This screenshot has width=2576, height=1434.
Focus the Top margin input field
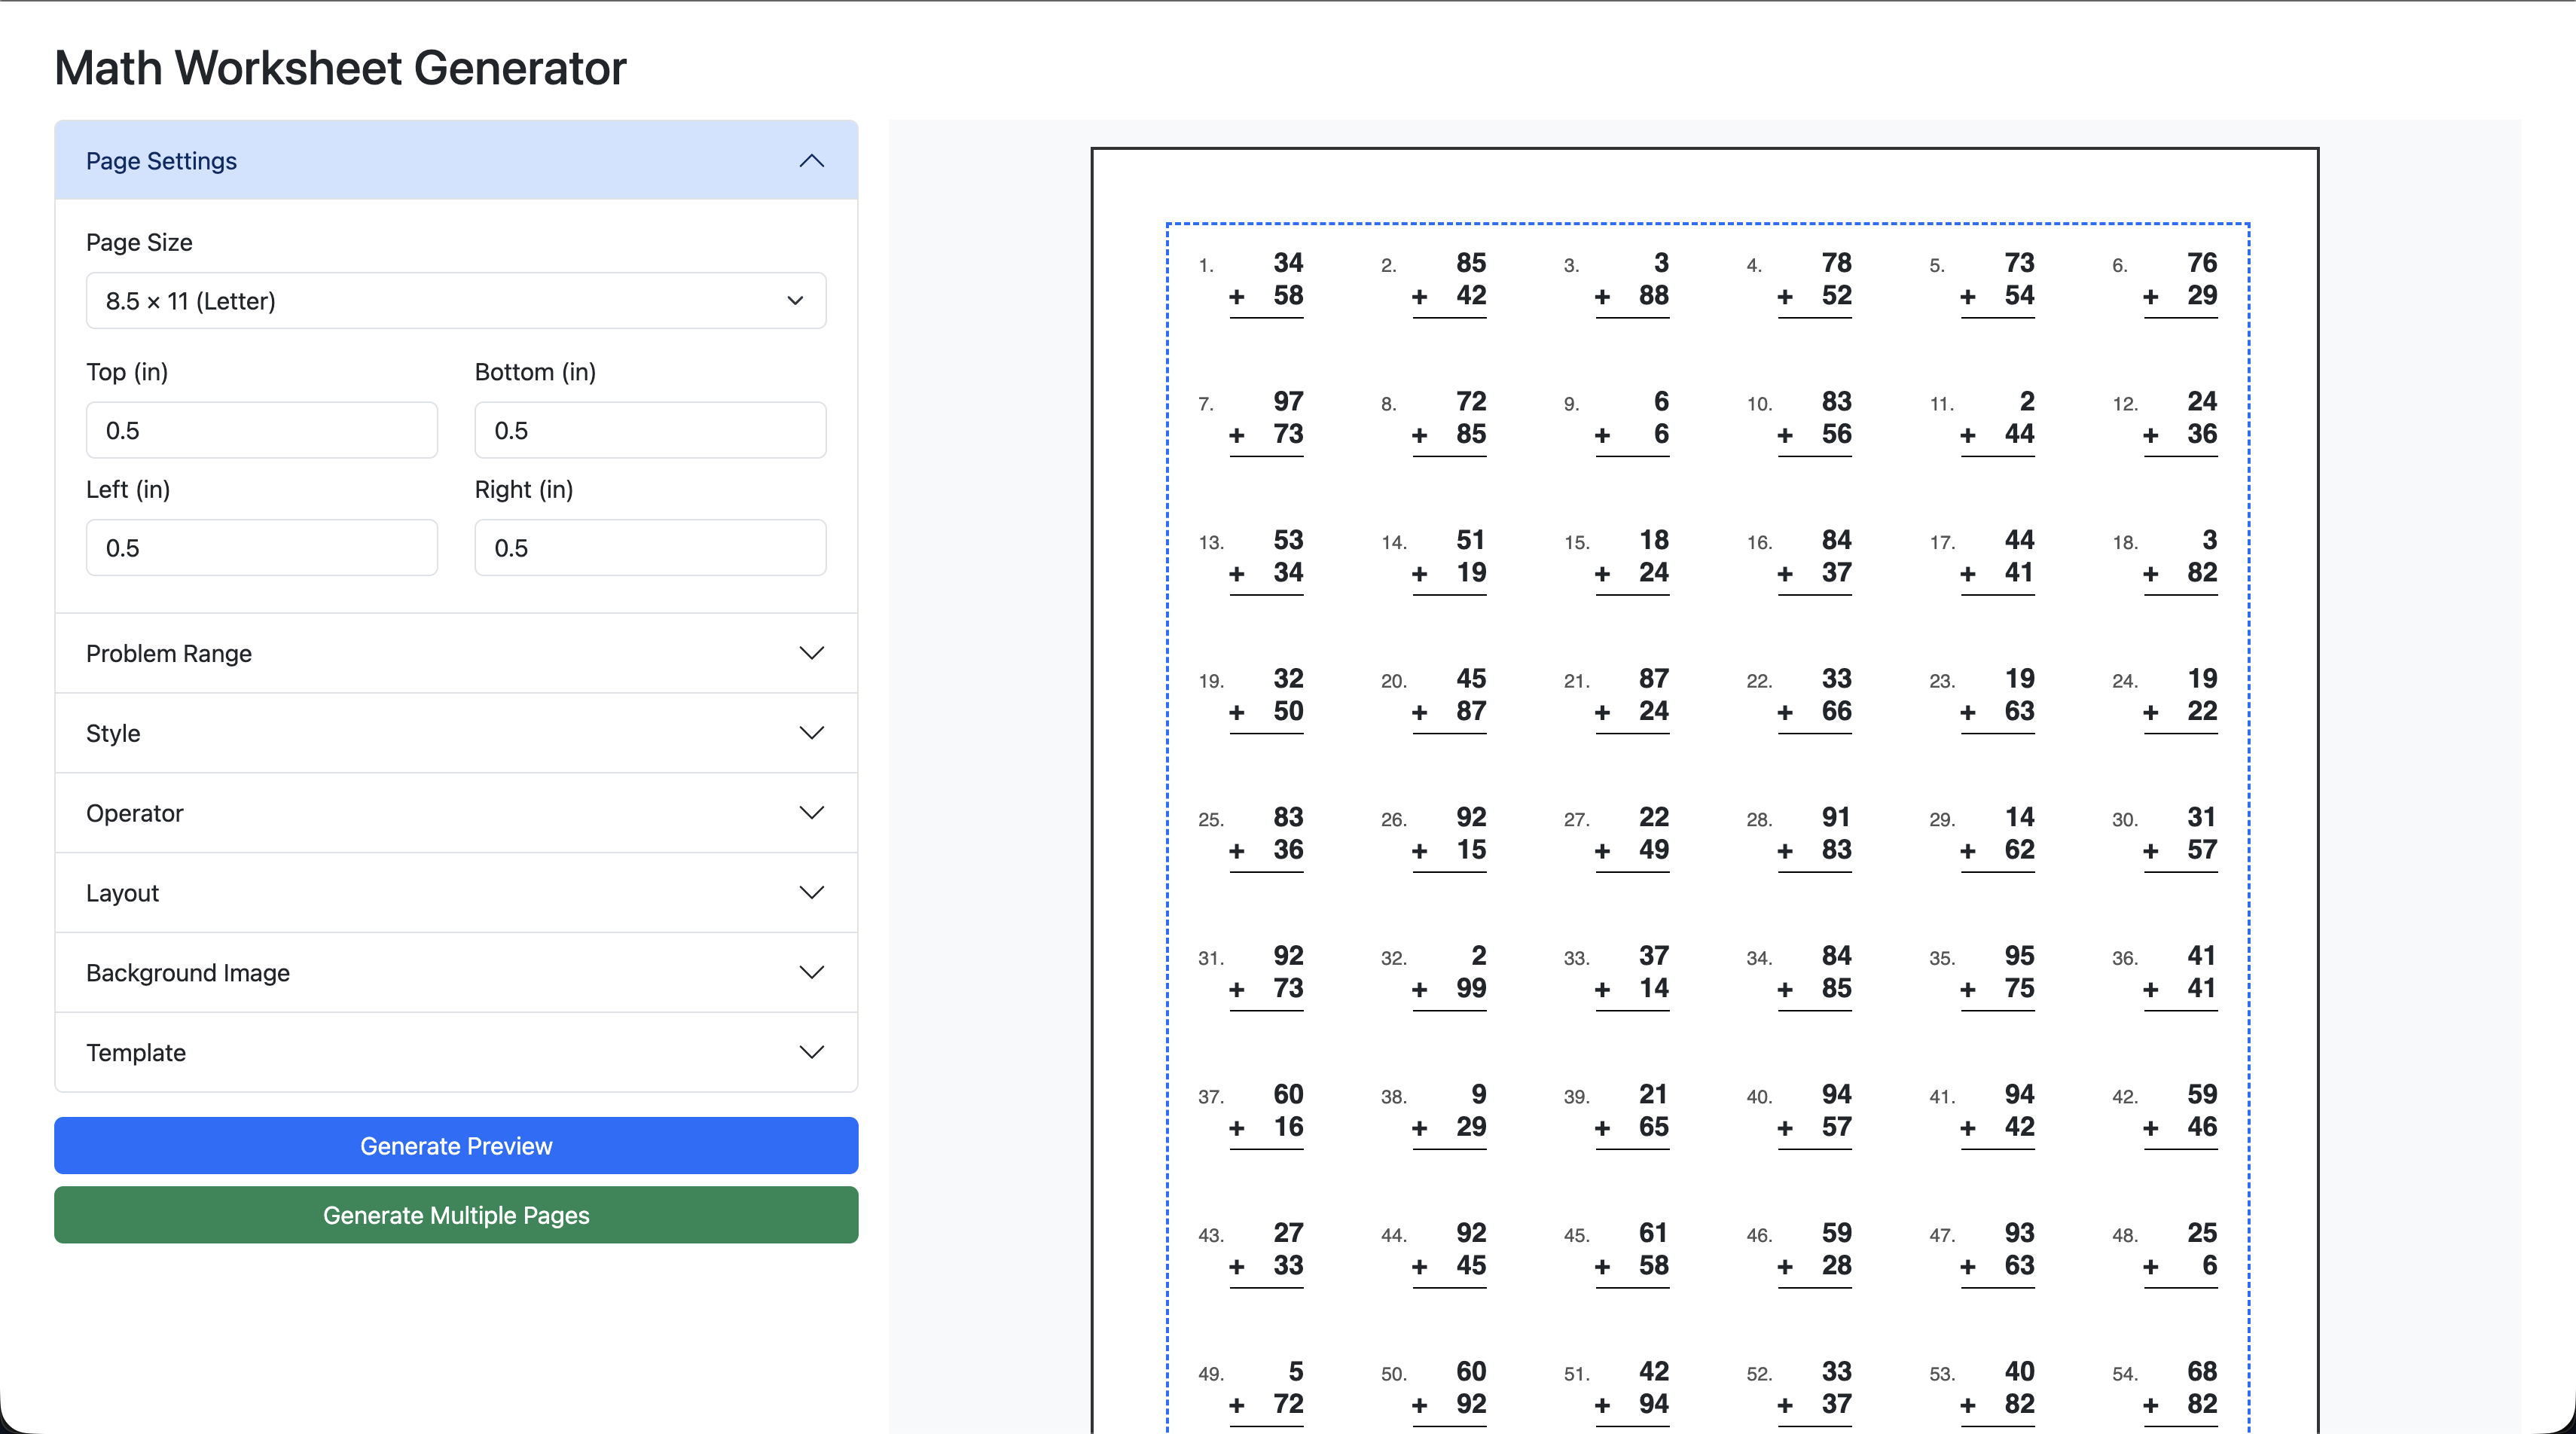[261, 431]
